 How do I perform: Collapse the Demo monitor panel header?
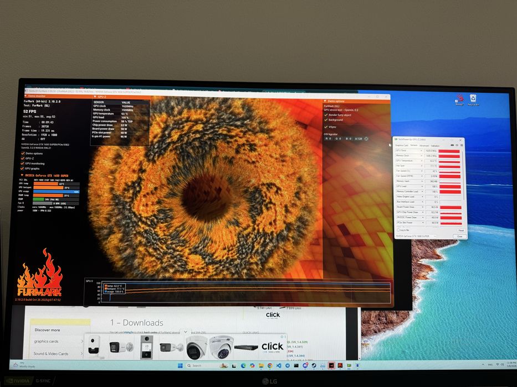tap(25, 96)
